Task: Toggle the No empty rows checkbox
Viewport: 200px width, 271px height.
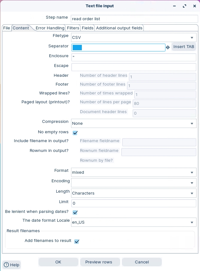Action: click(75, 133)
